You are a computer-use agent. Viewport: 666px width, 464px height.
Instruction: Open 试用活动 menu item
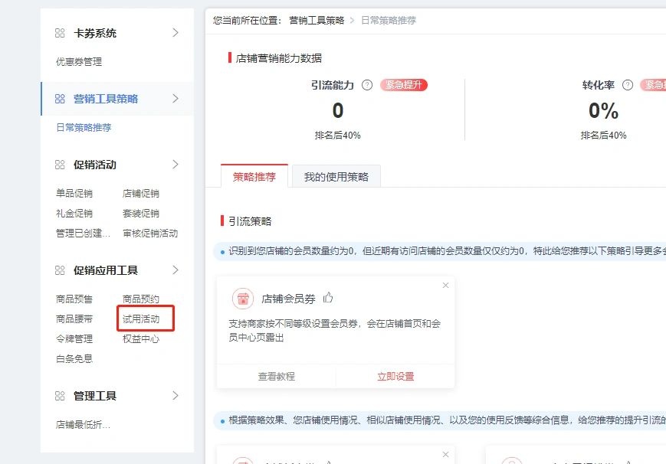(141, 319)
